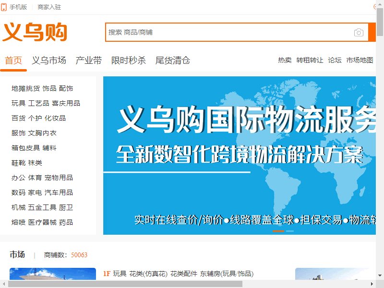384x288 pixels.
Task: Open the 商家入驻 merchant sign-up link
Action: pos(49,7)
